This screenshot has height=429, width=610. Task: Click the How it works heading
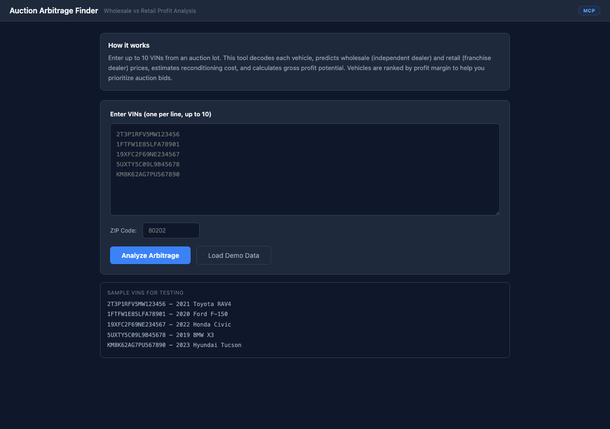[x=129, y=45]
